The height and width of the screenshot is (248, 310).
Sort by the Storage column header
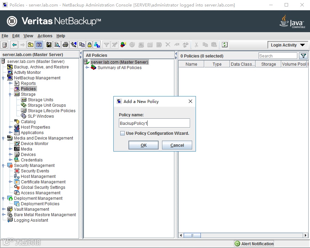(269, 64)
